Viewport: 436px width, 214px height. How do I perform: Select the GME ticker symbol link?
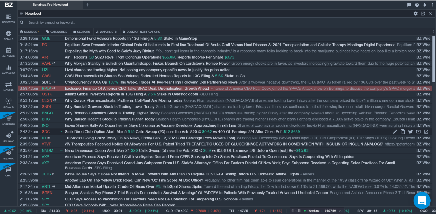[x=47, y=38]
